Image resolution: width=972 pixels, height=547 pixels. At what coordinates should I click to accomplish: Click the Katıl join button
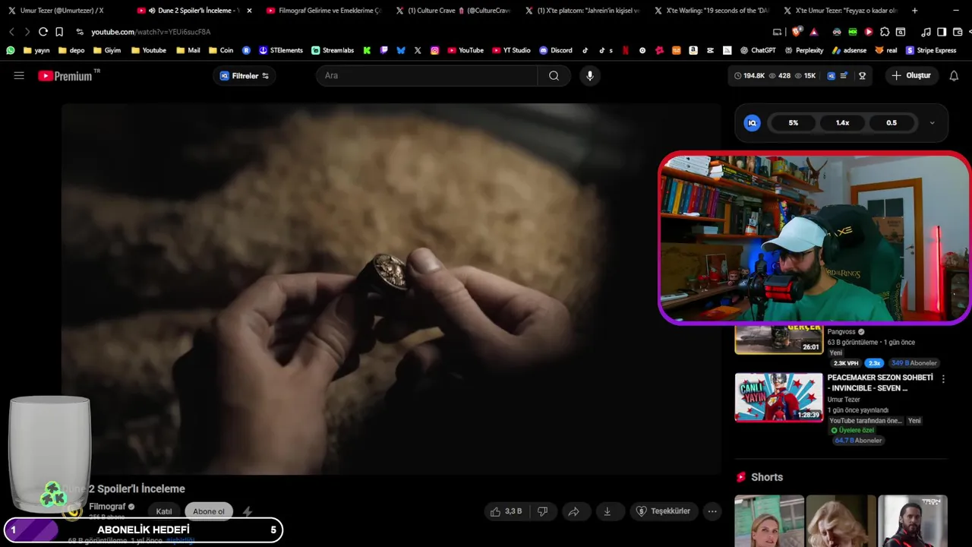point(164,511)
